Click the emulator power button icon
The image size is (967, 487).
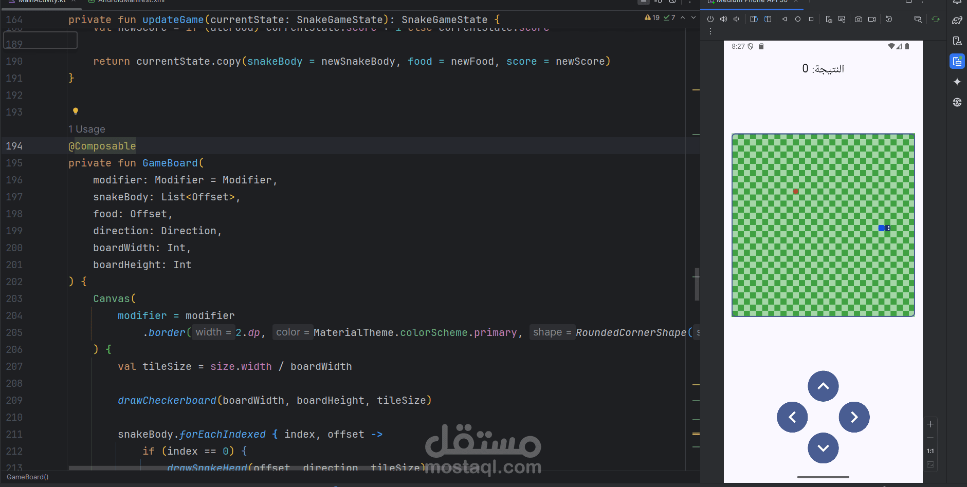coord(710,19)
